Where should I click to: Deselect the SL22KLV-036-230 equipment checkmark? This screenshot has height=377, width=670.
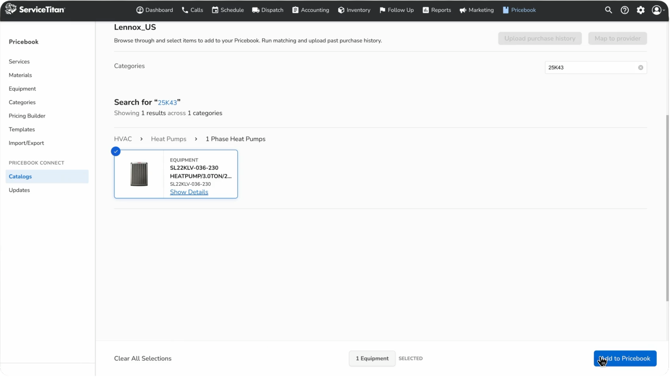pos(116,151)
